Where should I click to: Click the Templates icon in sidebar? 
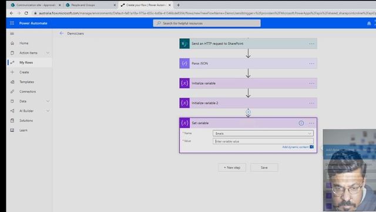coord(12,82)
